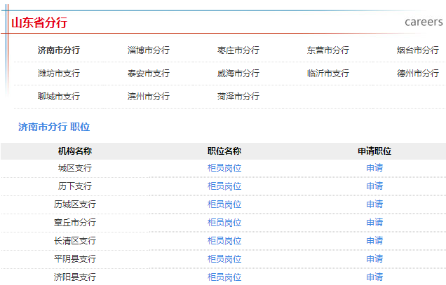
Task: Select the 临沂市支行 branch link
Action: coord(328,74)
